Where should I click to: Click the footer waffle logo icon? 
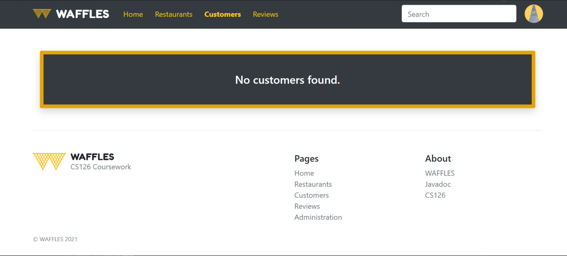point(49,161)
